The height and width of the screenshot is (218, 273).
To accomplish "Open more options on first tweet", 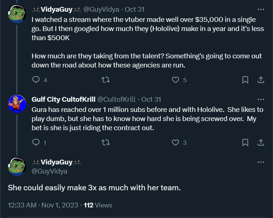I will pyautogui.click(x=261, y=9).
